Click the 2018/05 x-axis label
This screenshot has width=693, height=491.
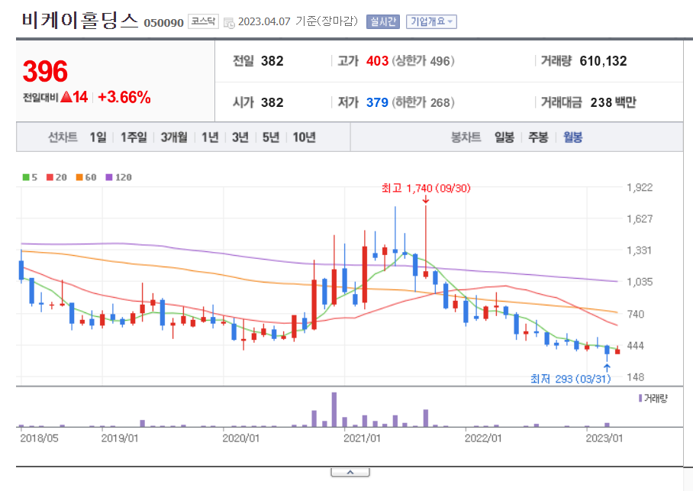(x=39, y=438)
